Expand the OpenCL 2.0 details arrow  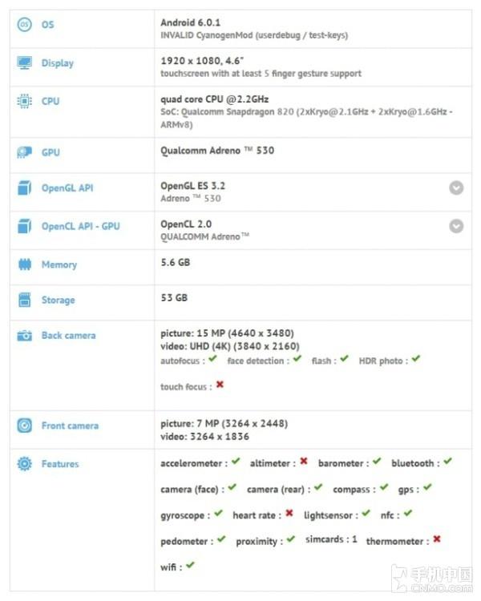coord(456,226)
